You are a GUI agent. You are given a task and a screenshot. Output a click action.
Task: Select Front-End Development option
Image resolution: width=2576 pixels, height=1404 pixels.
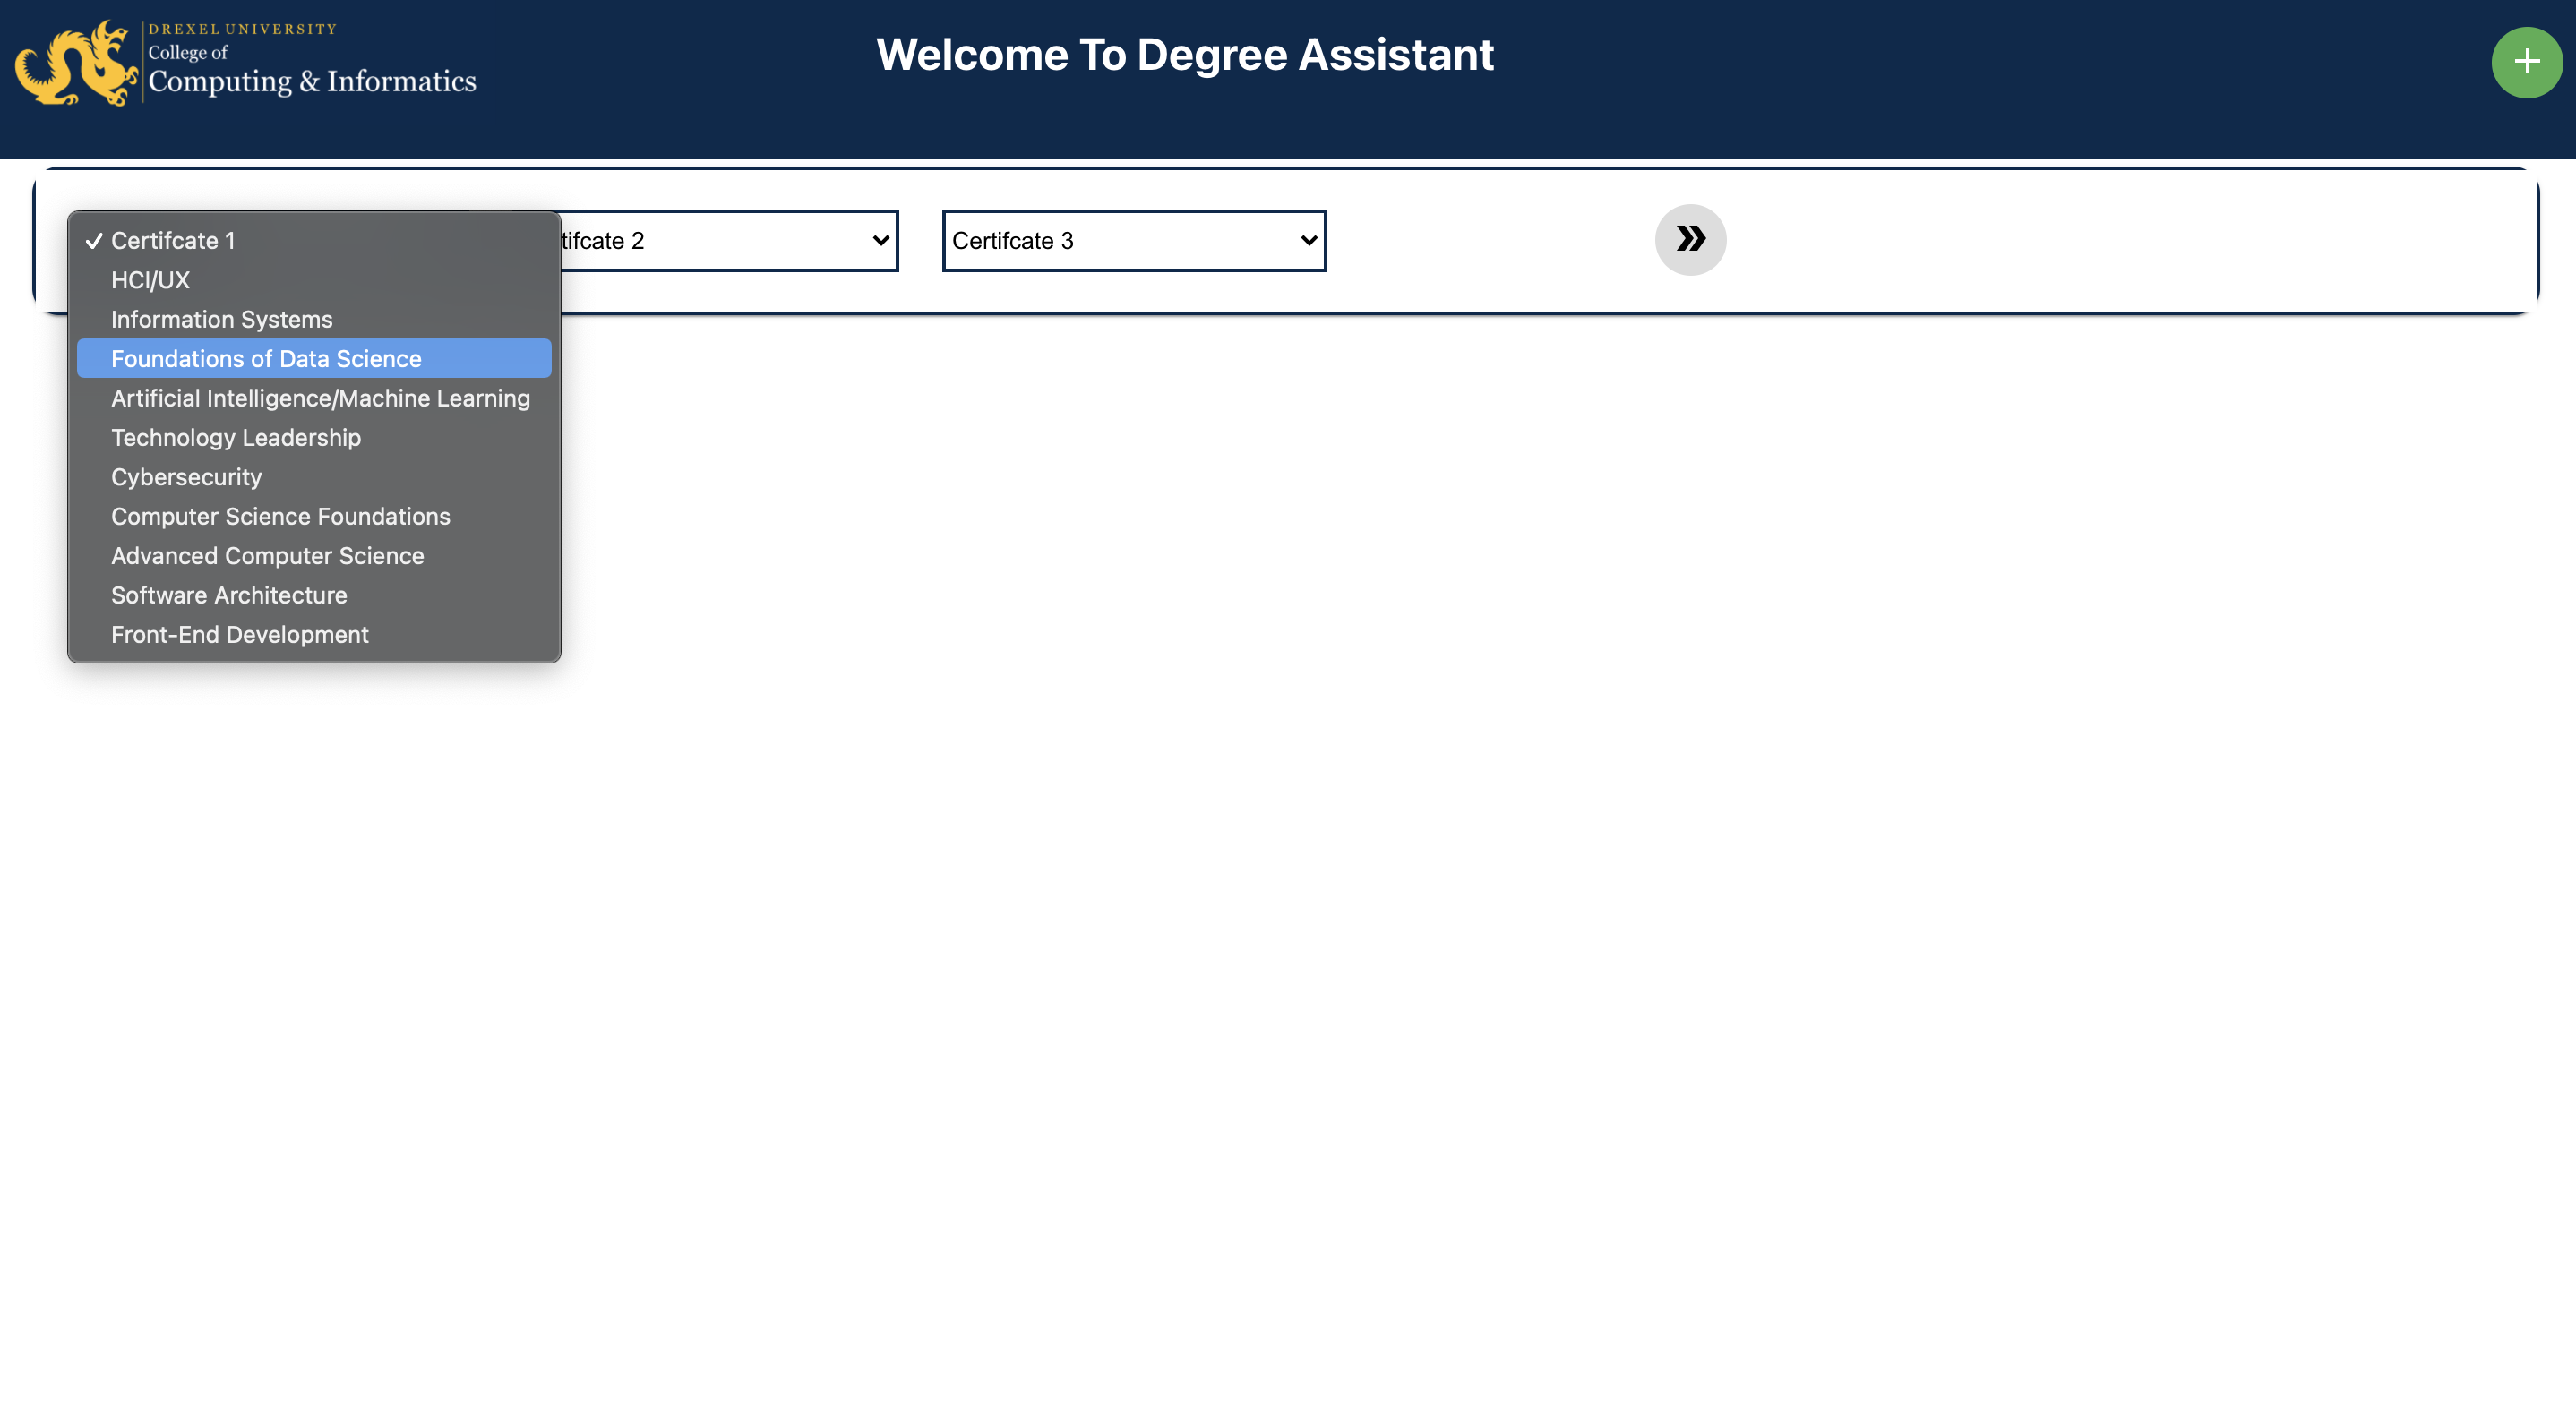pos(239,635)
